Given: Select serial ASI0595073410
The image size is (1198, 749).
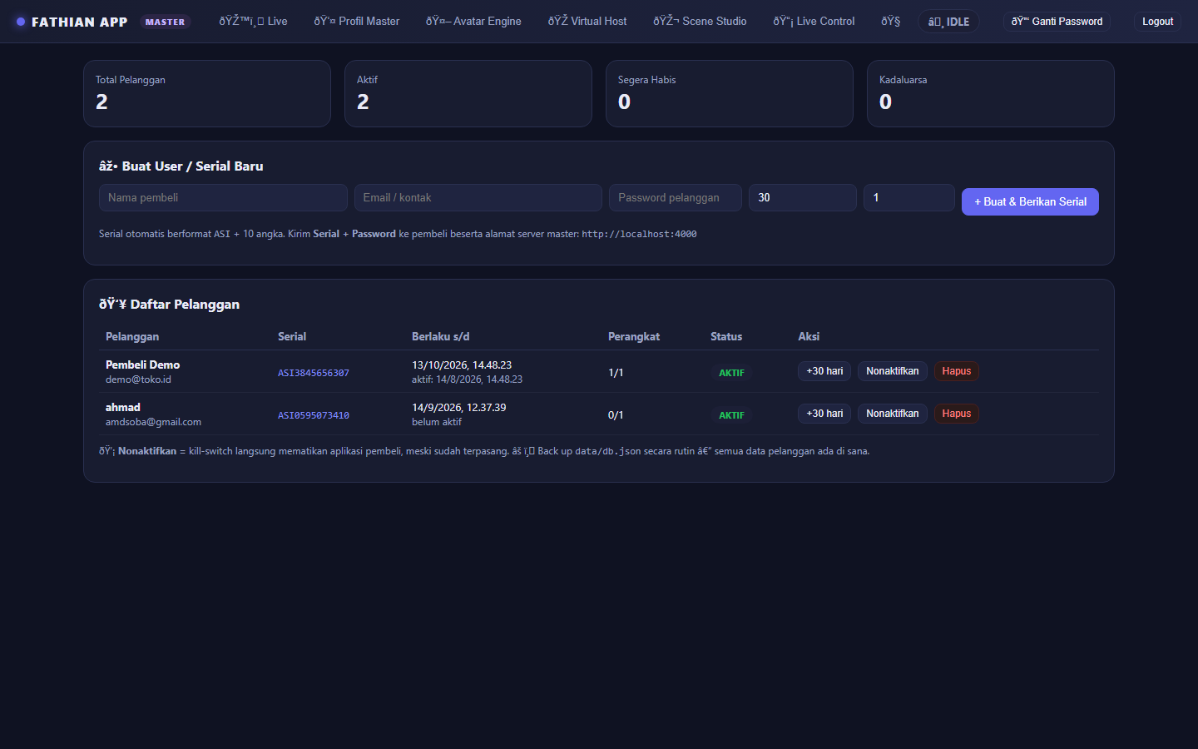Looking at the screenshot, I should click(x=314, y=415).
